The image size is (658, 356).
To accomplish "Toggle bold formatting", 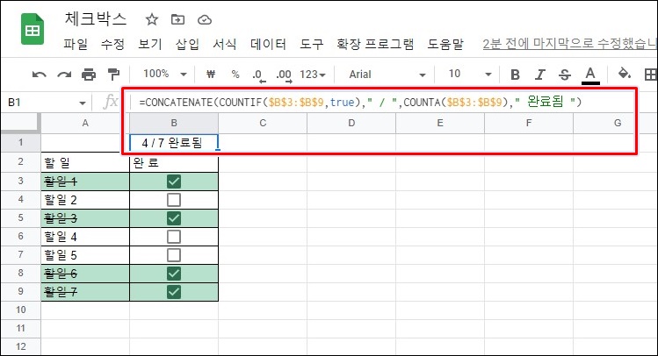I will click(515, 75).
